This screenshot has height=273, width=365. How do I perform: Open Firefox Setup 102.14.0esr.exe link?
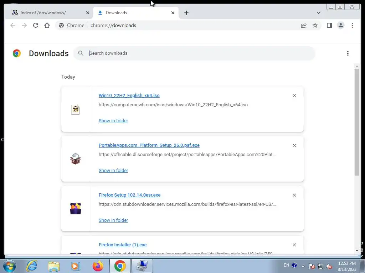tap(129, 195)
